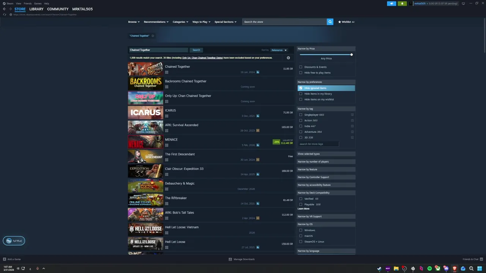Check the Adventure tag filter

pos(301,132)
